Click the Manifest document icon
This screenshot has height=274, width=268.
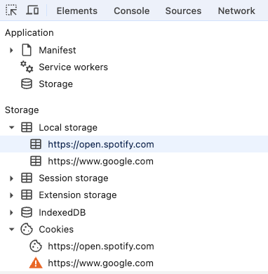pos(27,50)
